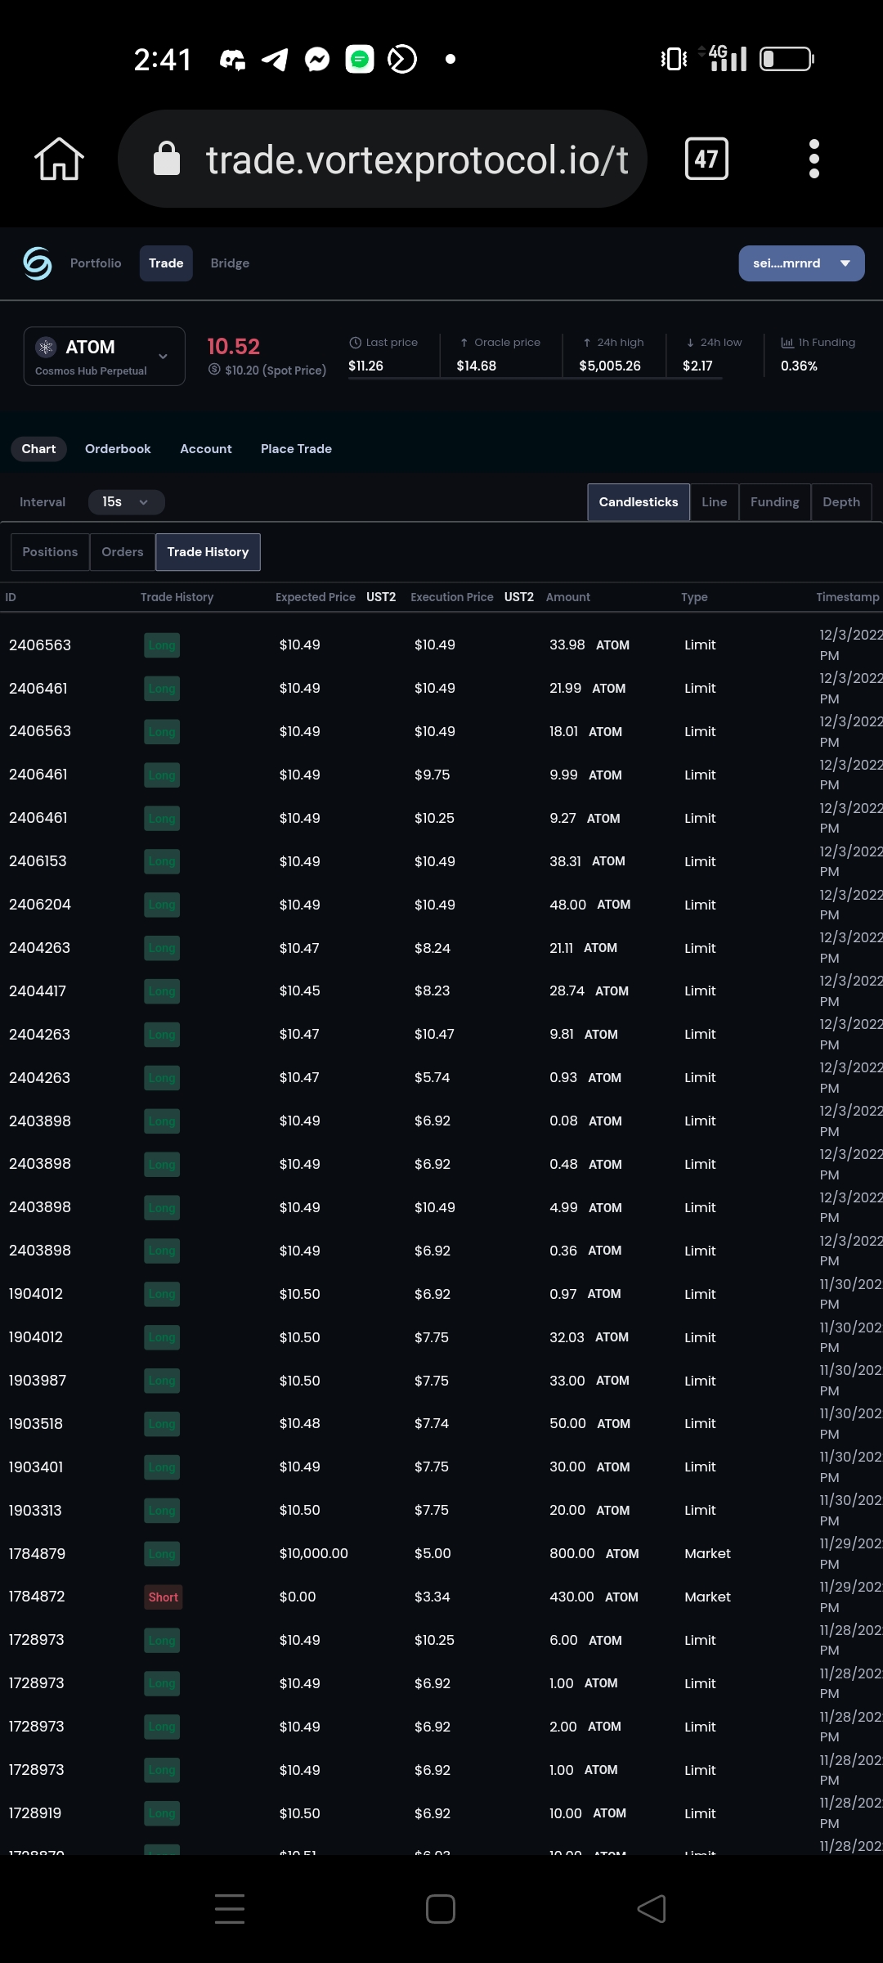Click the Market type on row 1784872
The height and width of the screenshot is (1963, 883).
(708, 1597)
